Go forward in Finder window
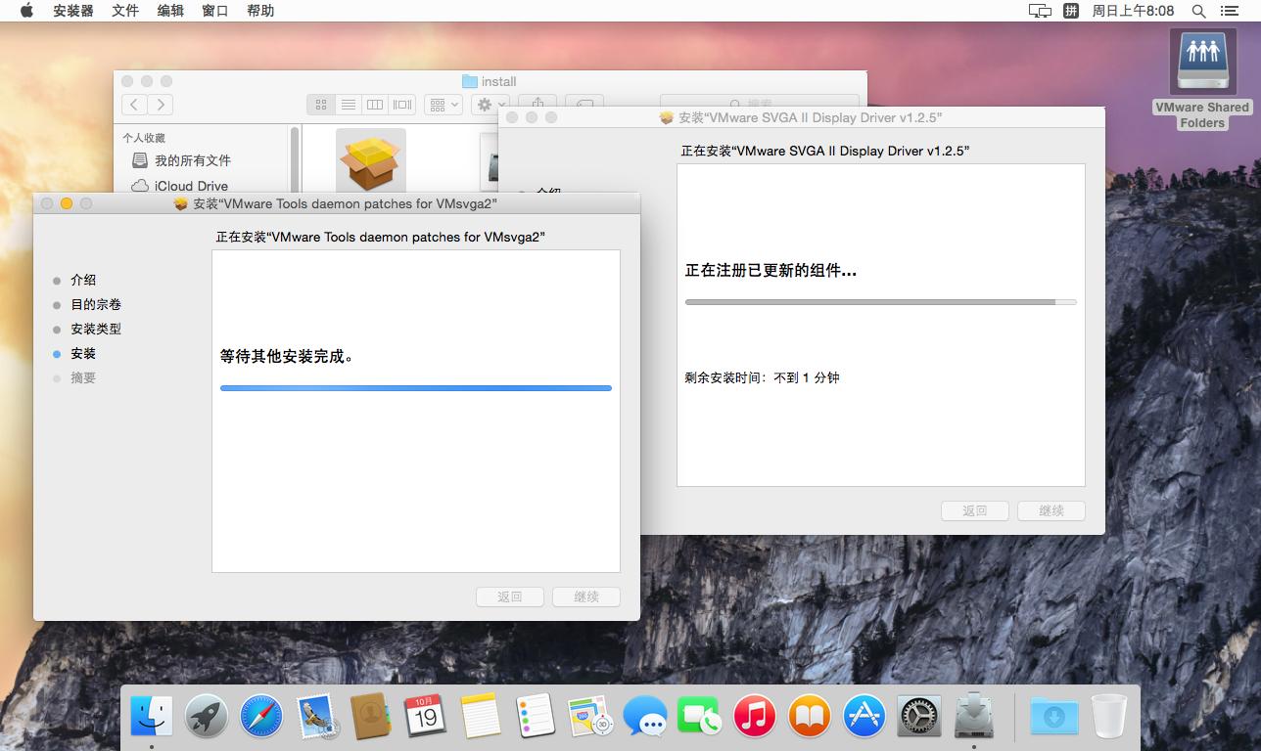The height and width of the screenshot is (751, 1261). click(x=161, y=105)
